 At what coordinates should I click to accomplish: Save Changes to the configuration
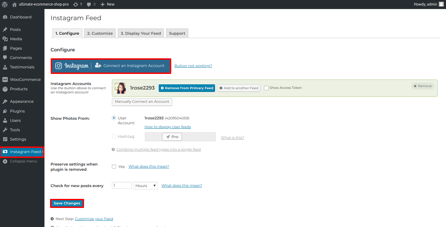pyautogui.click(x=67, y=203)
